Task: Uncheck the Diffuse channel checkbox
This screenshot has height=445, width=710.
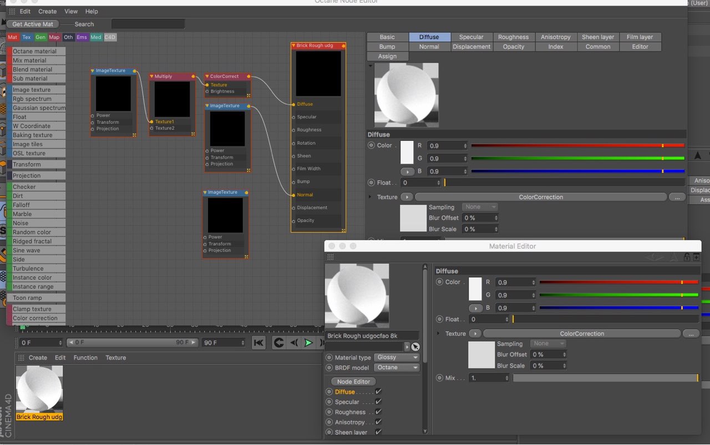Action: click(378, 392)
